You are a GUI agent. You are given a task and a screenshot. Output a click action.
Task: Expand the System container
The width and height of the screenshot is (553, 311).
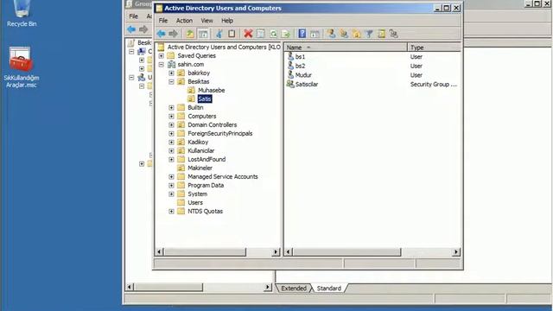[x=171, y=194]
